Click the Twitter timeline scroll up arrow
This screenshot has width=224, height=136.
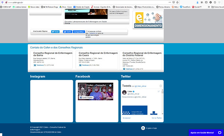[162, 90]
